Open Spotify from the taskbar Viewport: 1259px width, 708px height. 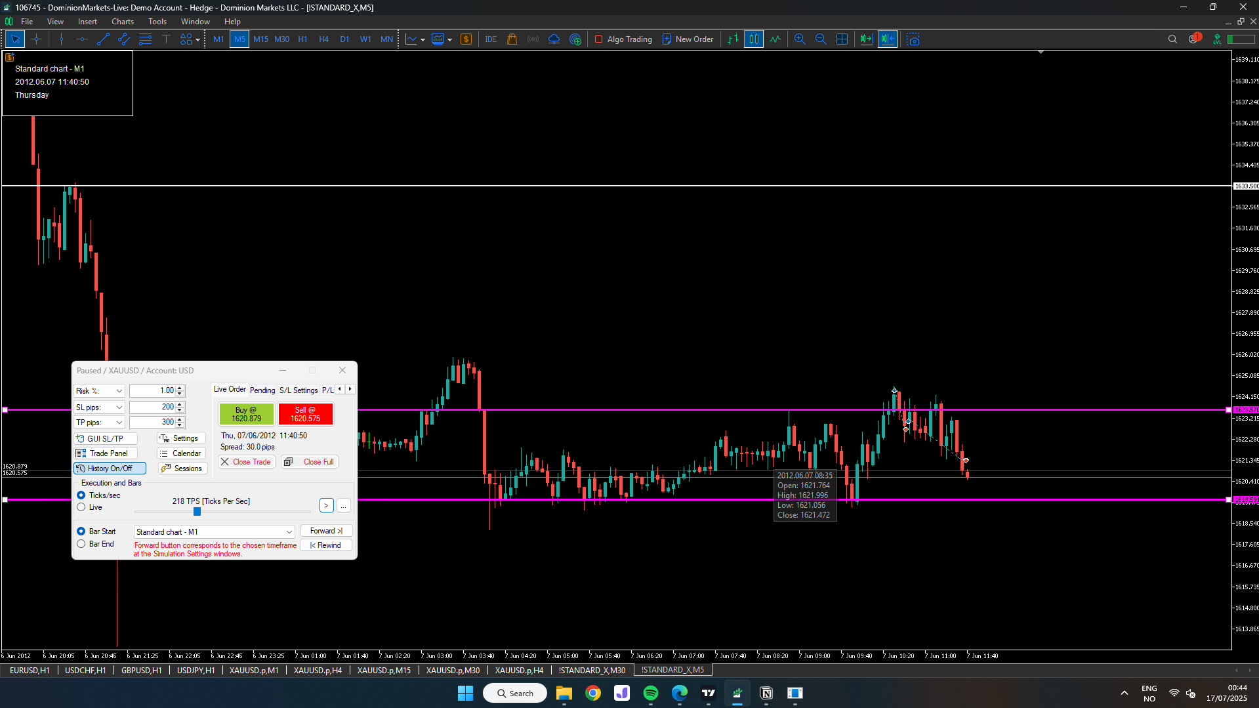(x=651, y=693)
